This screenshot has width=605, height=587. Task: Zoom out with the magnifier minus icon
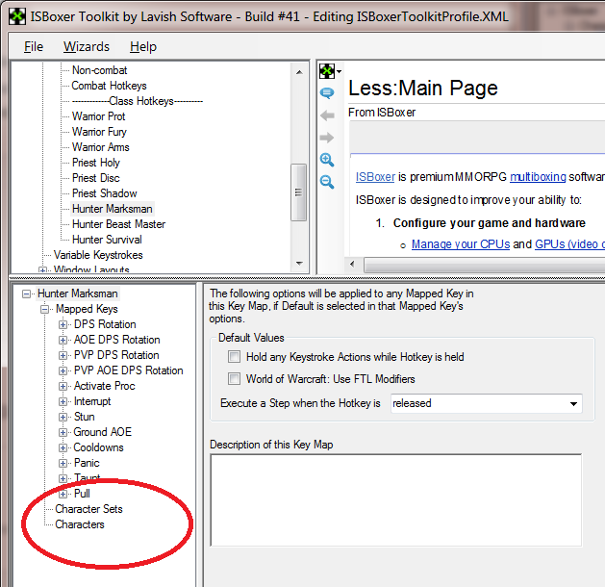click(x=327, y=182)
